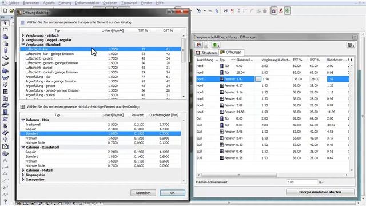Expand the Rahmen - Metall group
The width and height of the screenshot is (366, 206).
coord(23,171)
